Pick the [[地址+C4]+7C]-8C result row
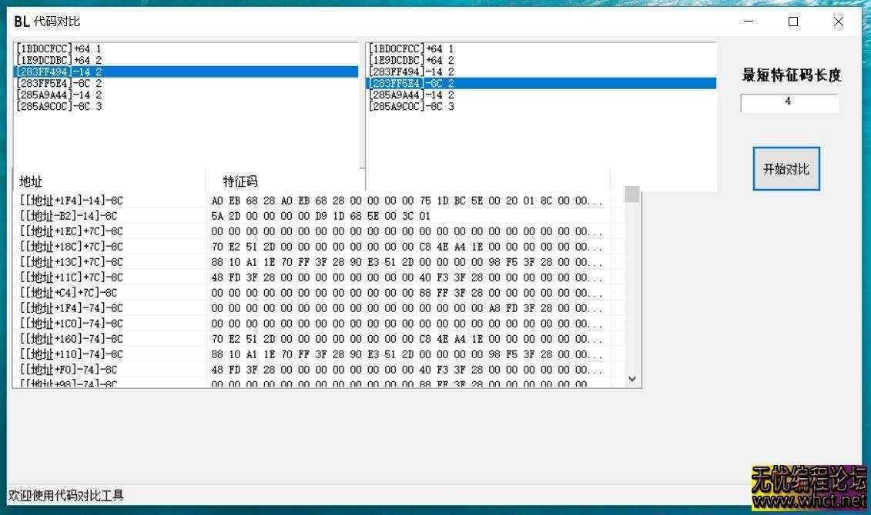This screenshot has width=871, height=515. pyautogui.click(x=69, y=293)
